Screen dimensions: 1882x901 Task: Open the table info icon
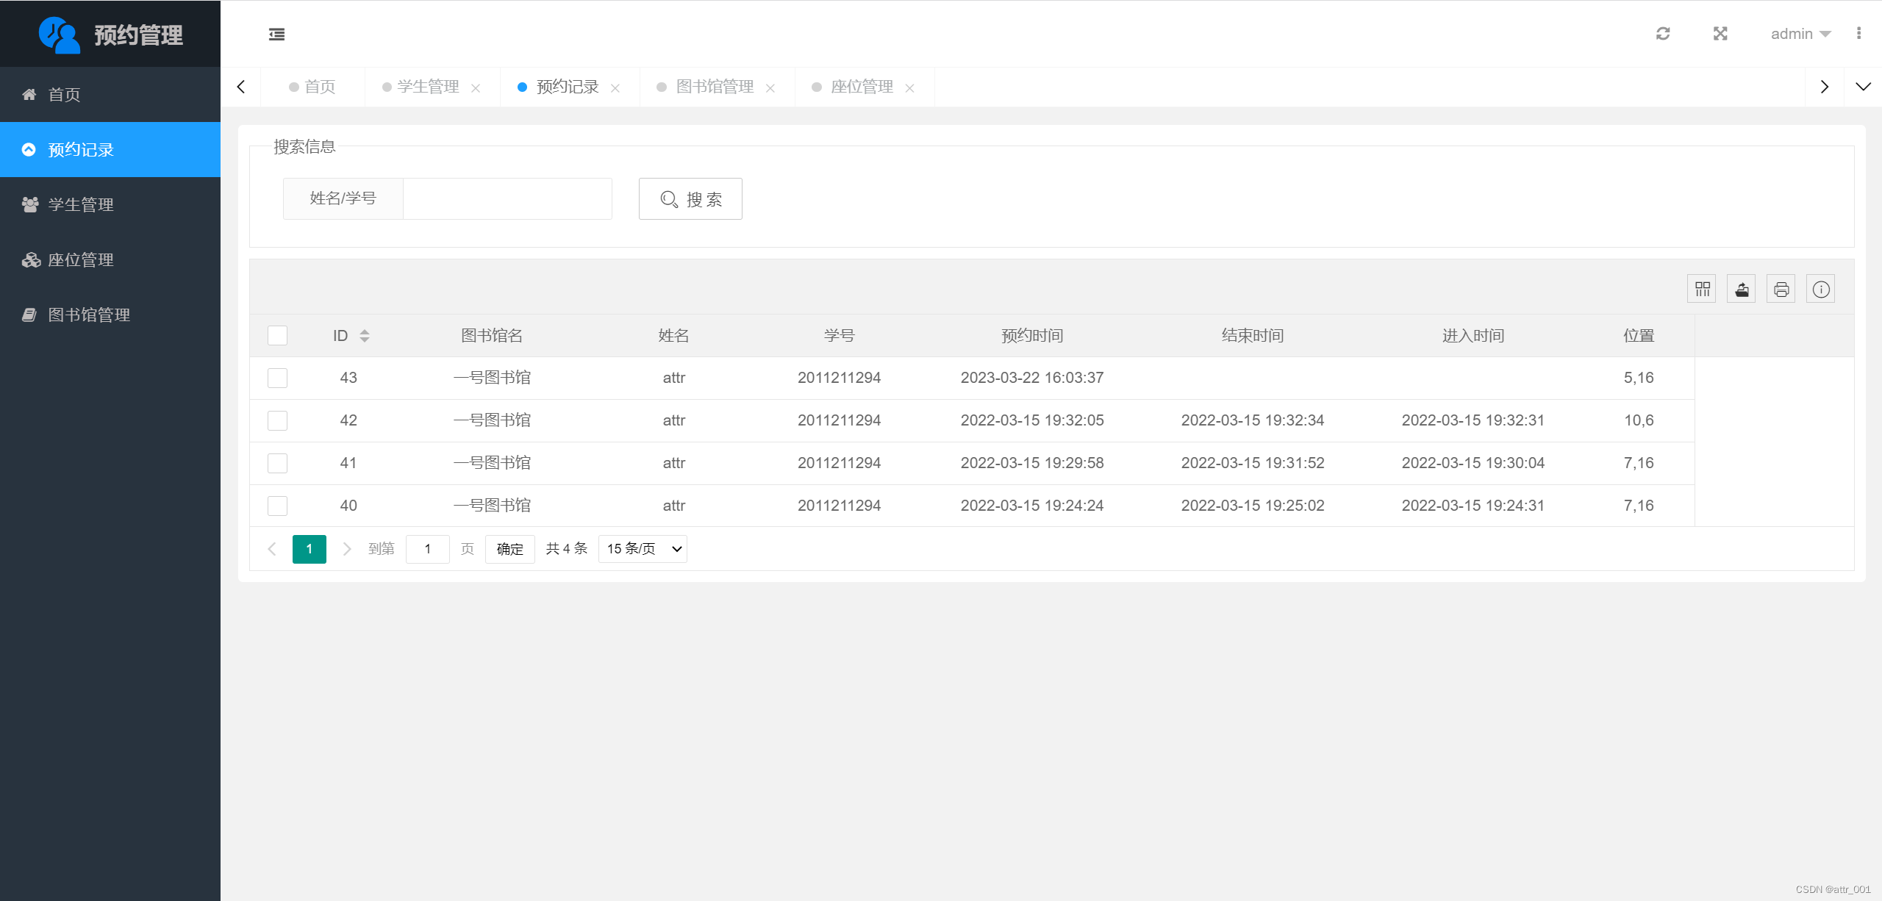[x=1820, y=288]
